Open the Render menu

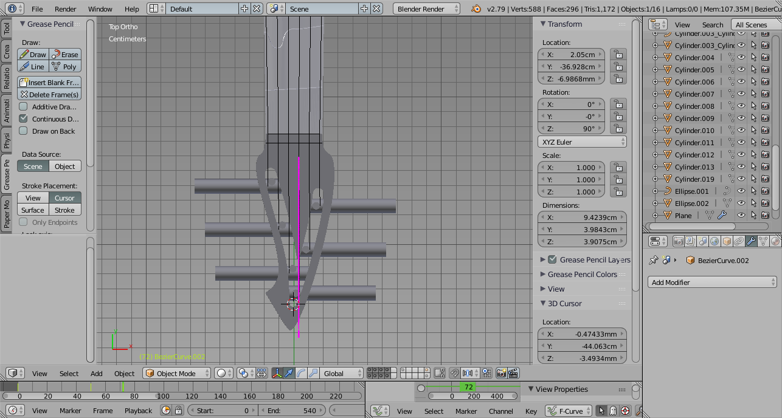pos(66,9)
